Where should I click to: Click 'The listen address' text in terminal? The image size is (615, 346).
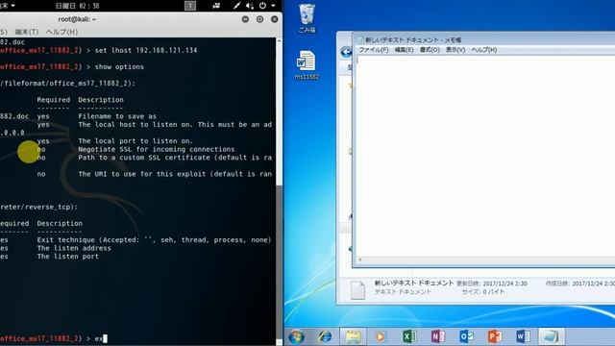tap(74, 248)
